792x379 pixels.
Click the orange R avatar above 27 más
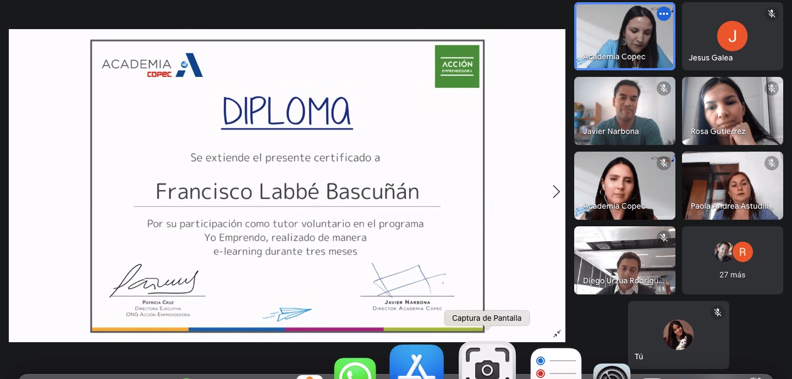tap(743, 252)
